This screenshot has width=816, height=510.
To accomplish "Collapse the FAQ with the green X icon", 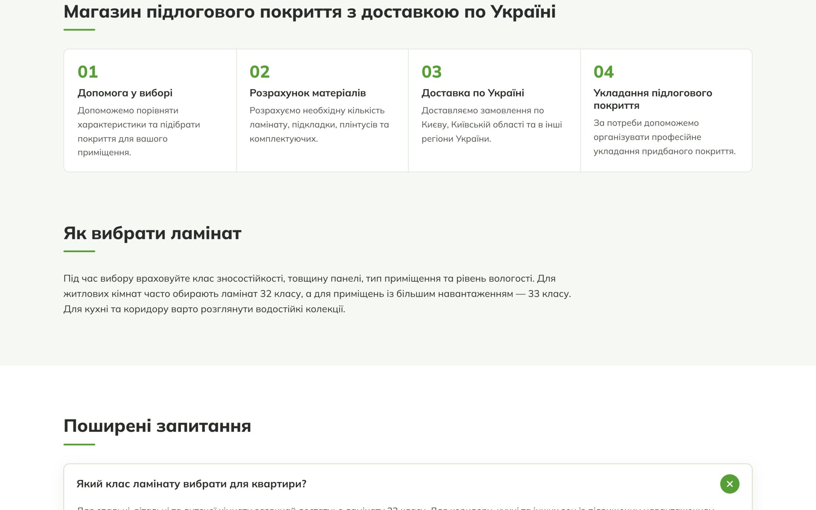I will (729, 484).
